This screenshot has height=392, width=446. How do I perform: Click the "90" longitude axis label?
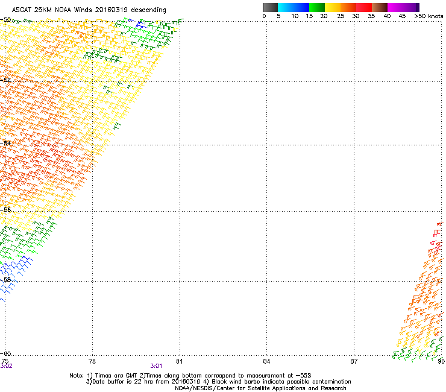(441, 361)
